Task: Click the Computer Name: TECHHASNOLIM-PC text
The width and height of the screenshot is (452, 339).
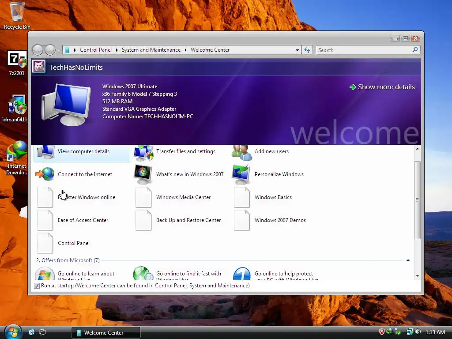Action: (148, 117)
